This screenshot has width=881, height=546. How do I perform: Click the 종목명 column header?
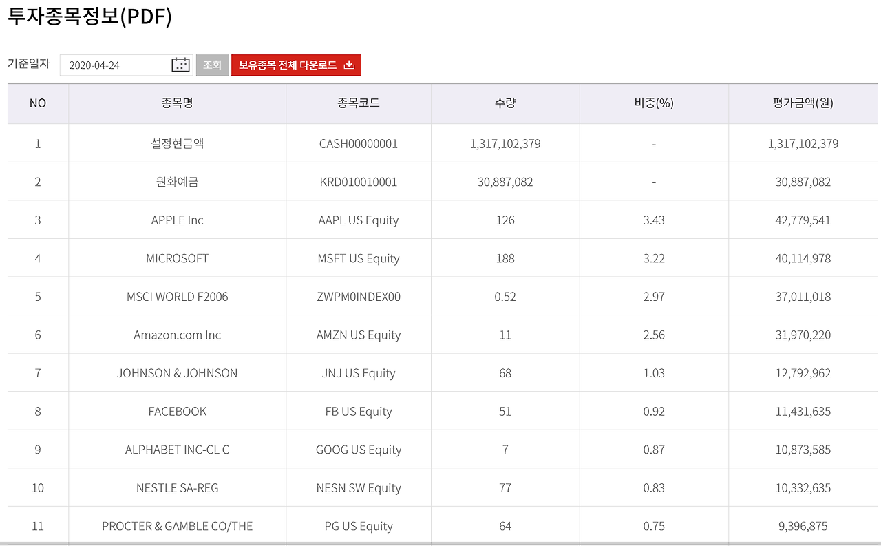pos(177,103)
